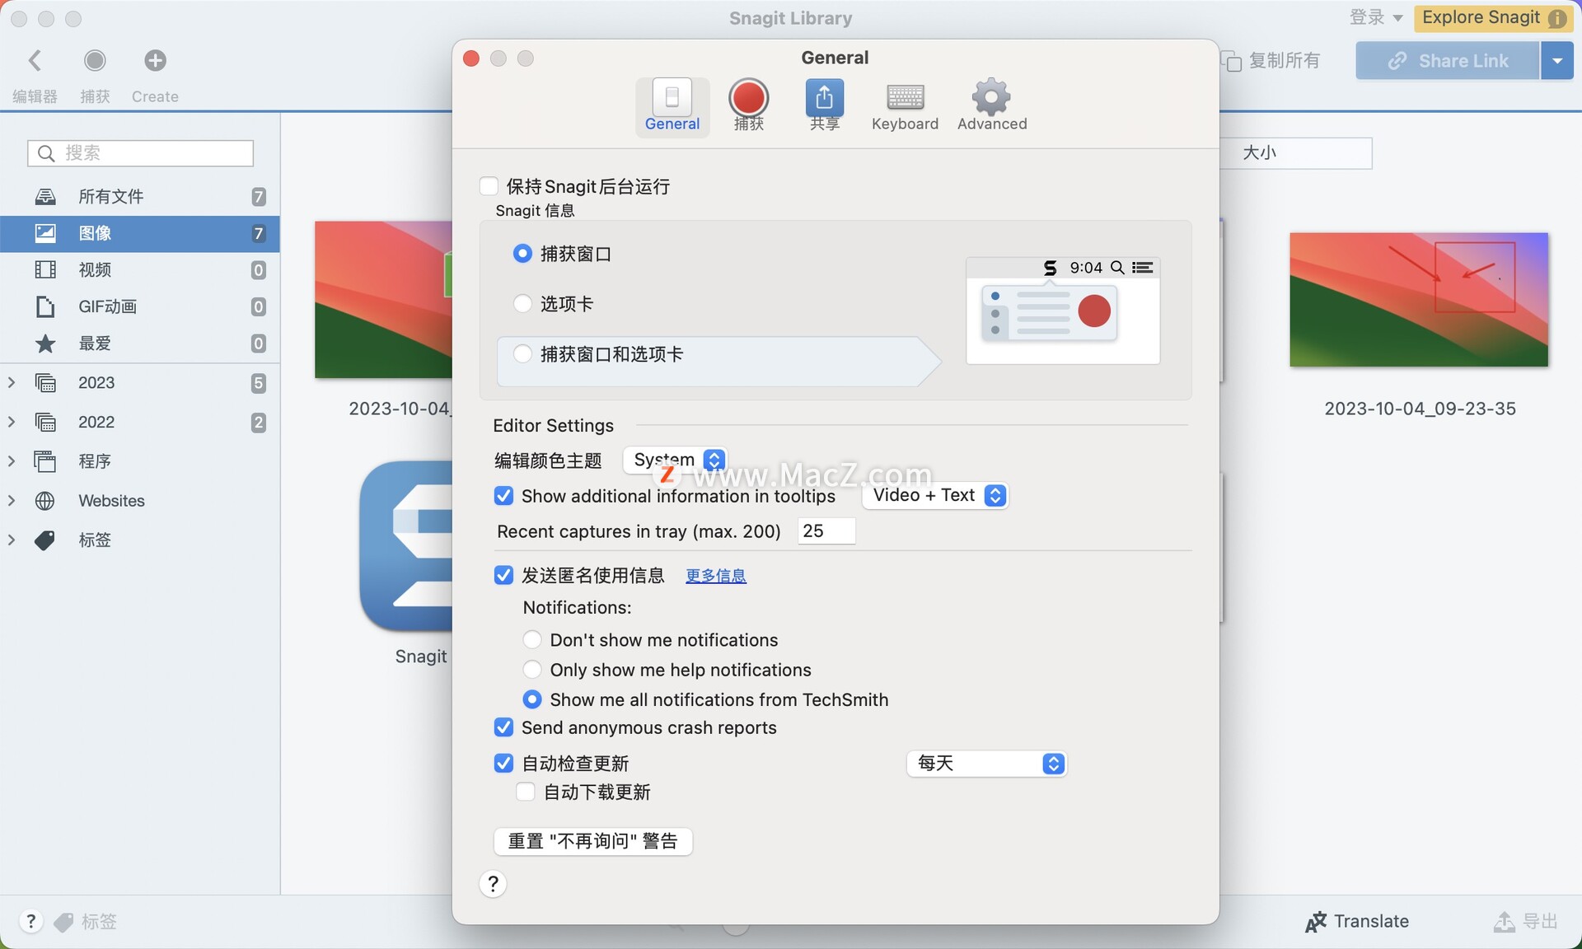The width and height of the screenshot is (1582, 949).
Task: Click the Explore Snagit button
Action: [1494, 17]
